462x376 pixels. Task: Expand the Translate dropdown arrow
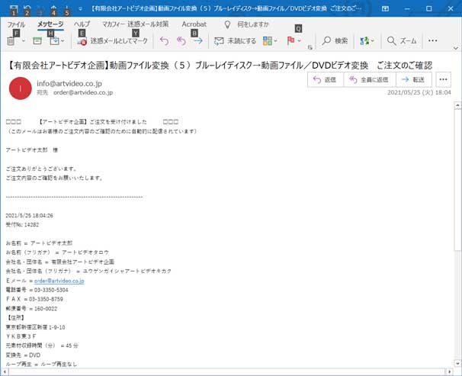point(373,40)
